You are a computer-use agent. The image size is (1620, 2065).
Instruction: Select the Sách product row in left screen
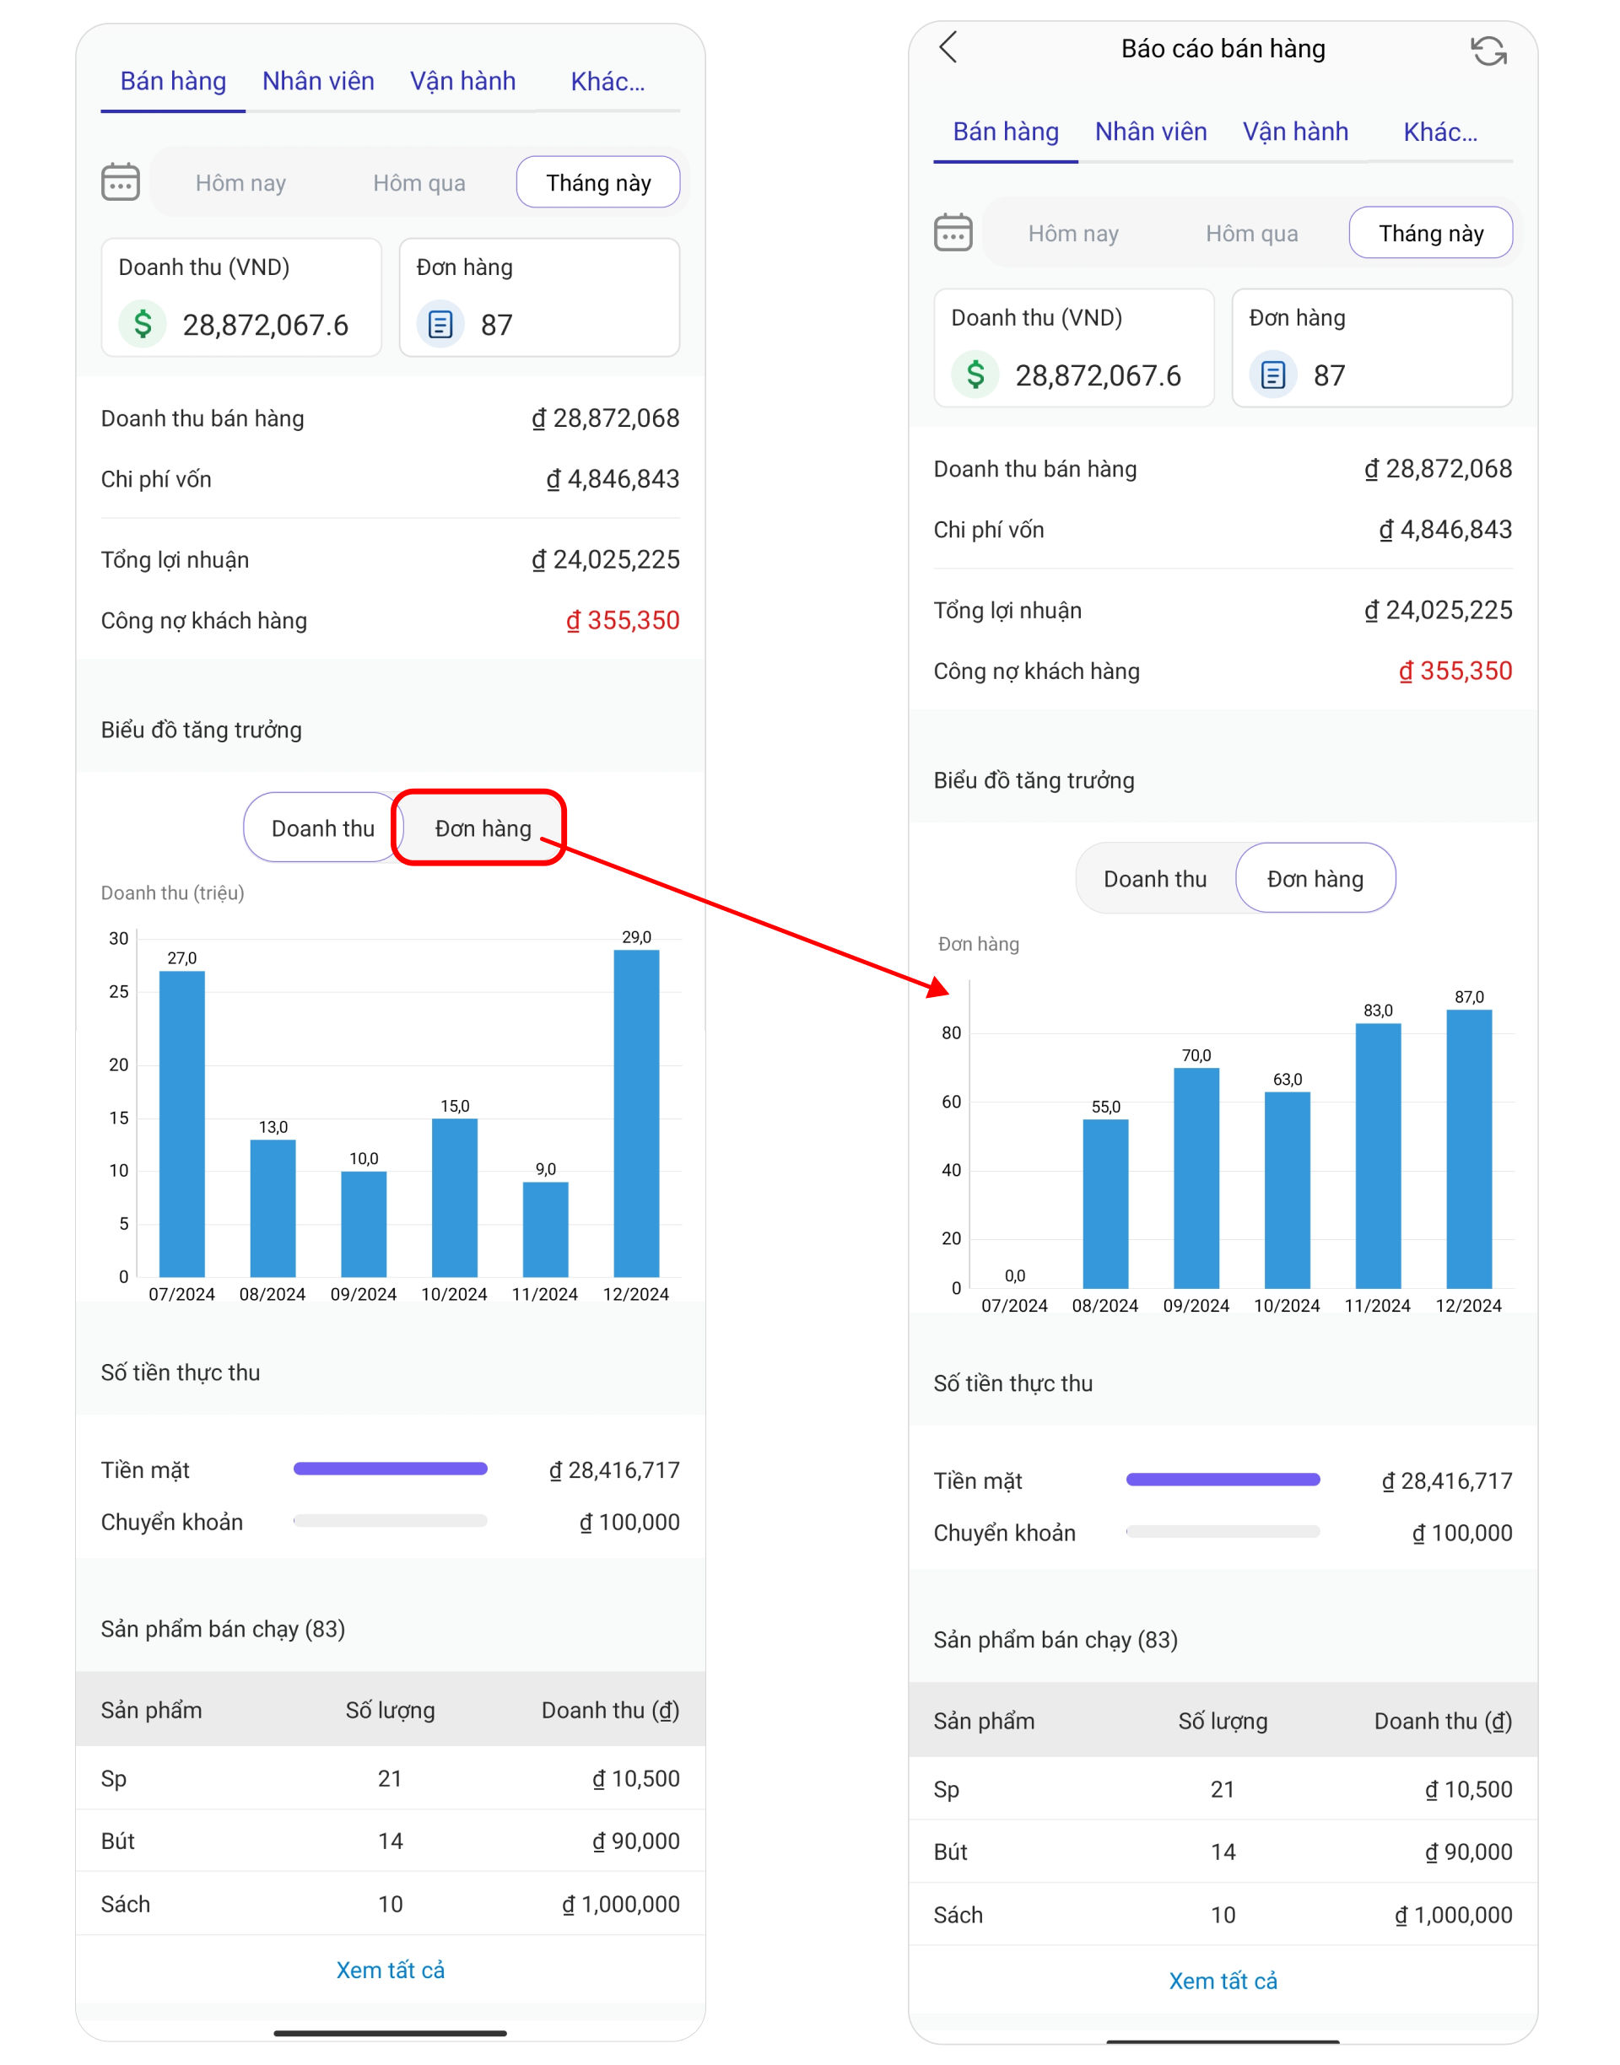click(391, 1904)
